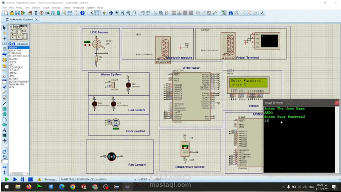Image resolution: width=341 pixels, height=192 pixels.
Task: Click the Home page house icon
Action: [x=30, y=13]
